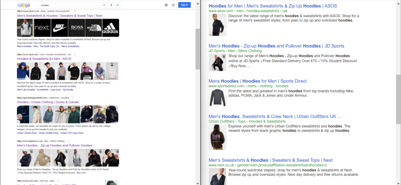Open Hoodies for Men ASOS result in right pane
Image resolution: width=401 pixels, height=185 pixels.
[273, 6]
